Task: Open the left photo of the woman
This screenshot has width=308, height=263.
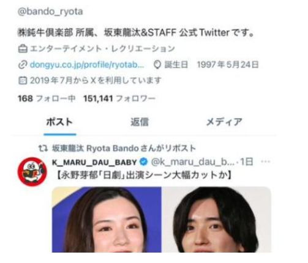Action: pos(107,220)
